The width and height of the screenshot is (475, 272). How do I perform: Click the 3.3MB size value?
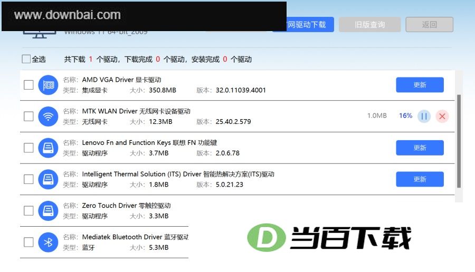pos(158,216)
